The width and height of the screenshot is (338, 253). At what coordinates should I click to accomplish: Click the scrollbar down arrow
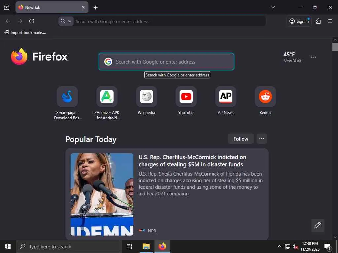[335, 237]
